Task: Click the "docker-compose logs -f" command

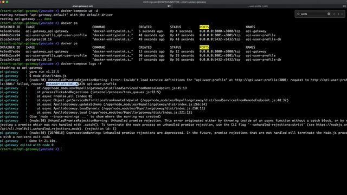Action: tap(81, 64)
